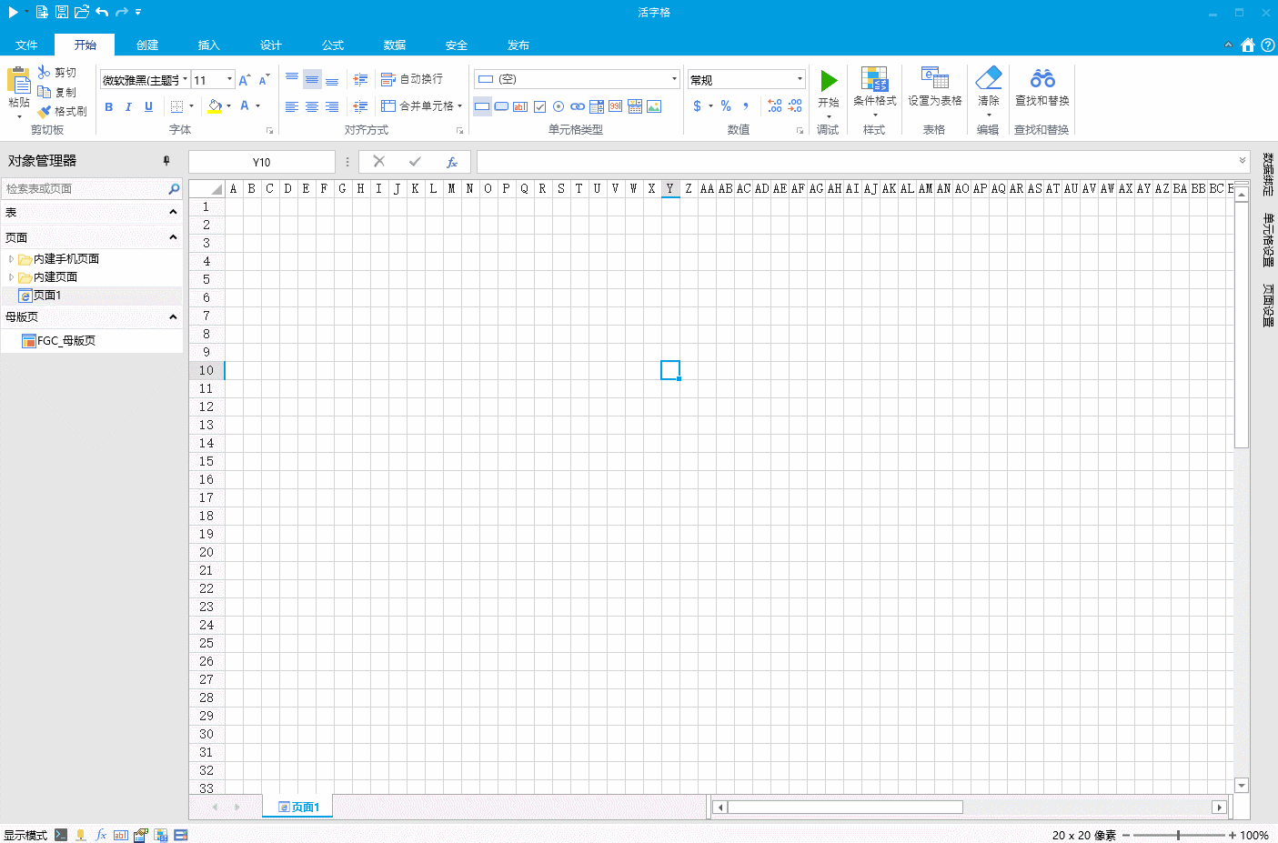Switch to the 公式 ribbon tab
Image resolution: width=1278 pixels, height=843 pixels.
pyautogui.click(x=333, y=45)
